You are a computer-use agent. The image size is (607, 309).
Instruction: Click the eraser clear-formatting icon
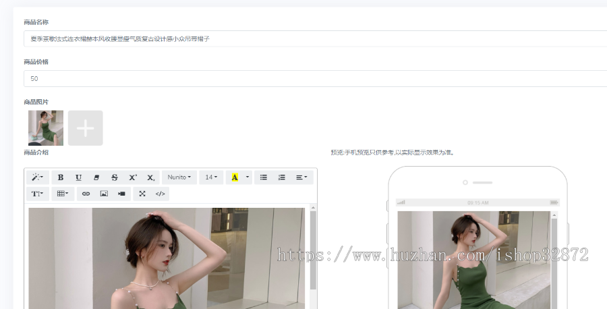point(96,177)
